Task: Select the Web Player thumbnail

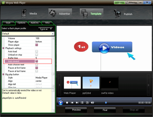Action: click(72, 83)
